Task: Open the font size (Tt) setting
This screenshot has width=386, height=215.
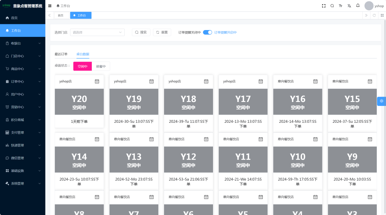Action: (341, 6)
